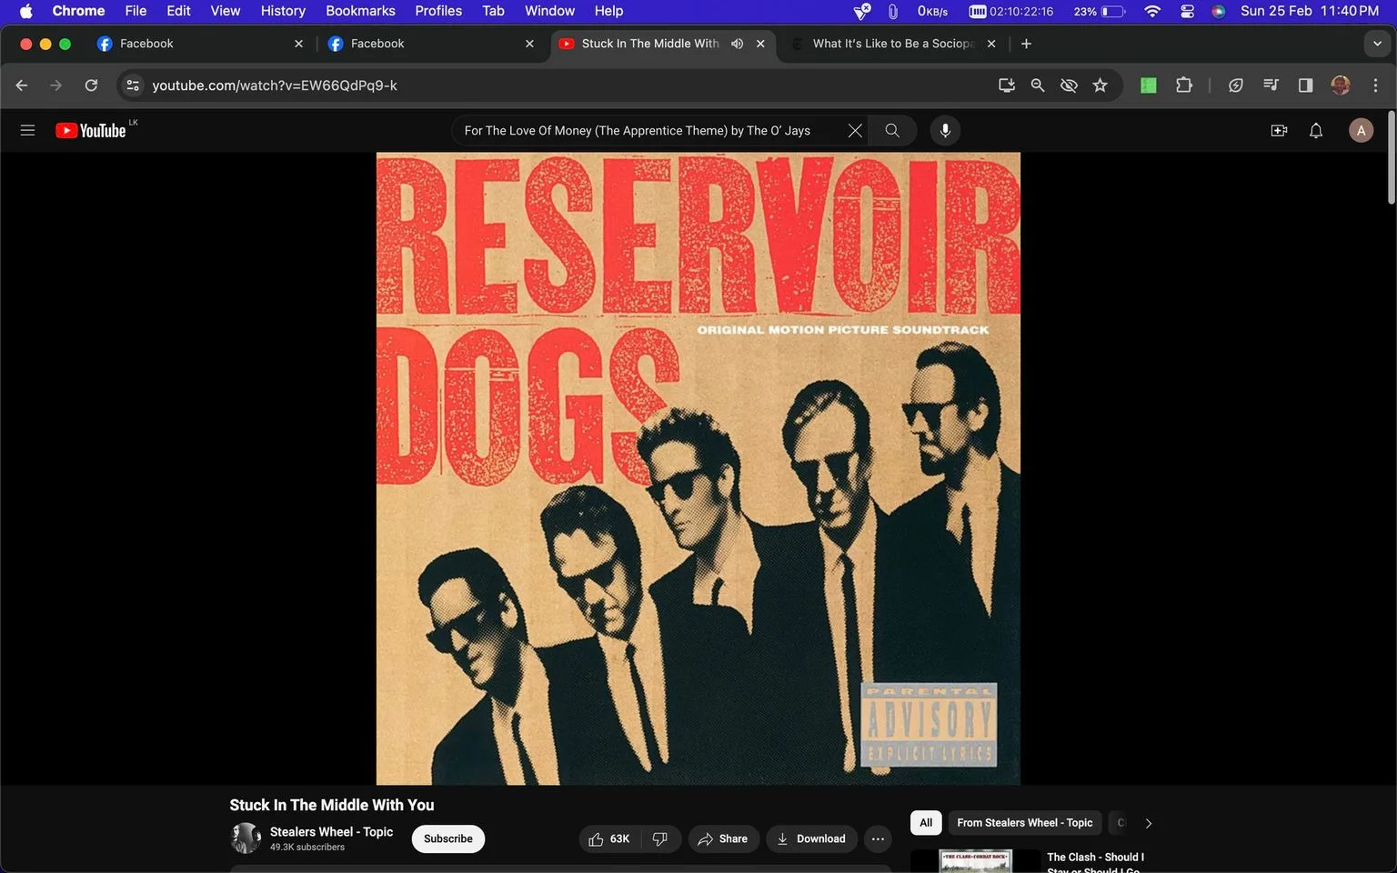Open the YouTube hamburger guide menu
The height and width of the screenshot is (873, 1397).
point(27,130)
